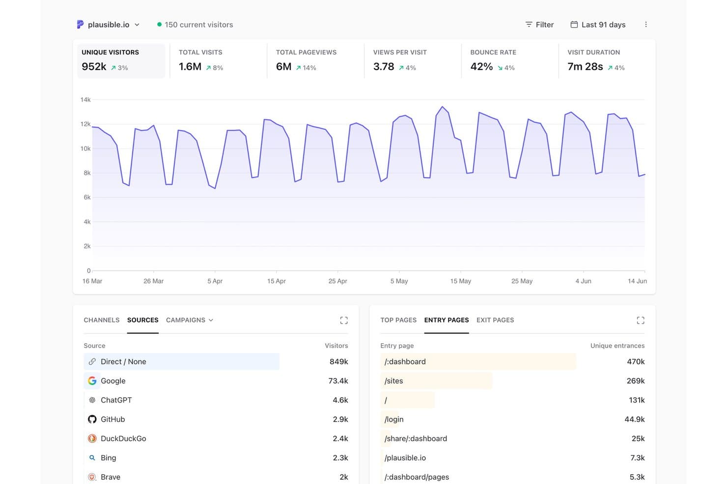Select the Bounce Rate metric
727x484 pixels.
click(x=510, y=61)
